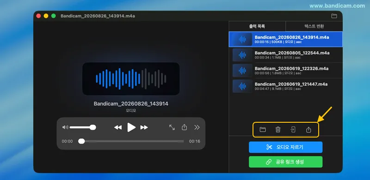This screenshot has width=370, height=180.
Task: Click the import file icon
Action: pyautogui.click(x=293, y=130)
